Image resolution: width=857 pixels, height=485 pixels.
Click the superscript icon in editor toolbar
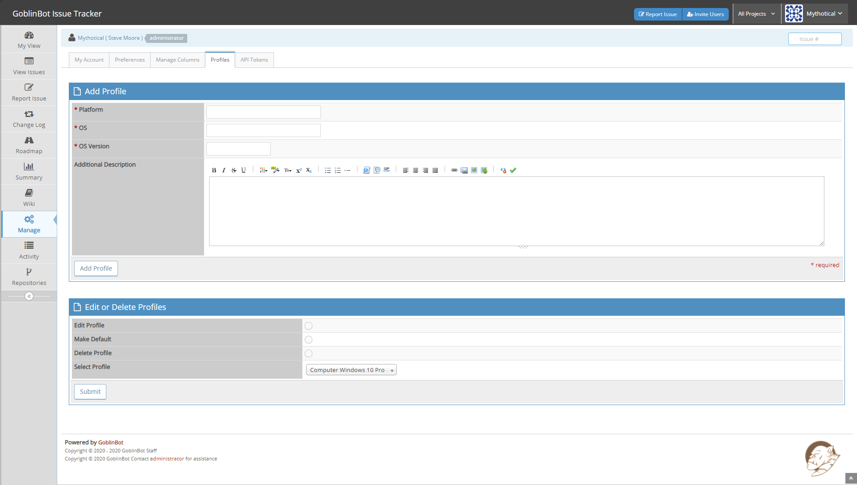298,170
